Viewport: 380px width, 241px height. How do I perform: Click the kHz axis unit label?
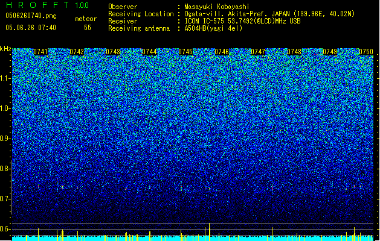point(5,49)
